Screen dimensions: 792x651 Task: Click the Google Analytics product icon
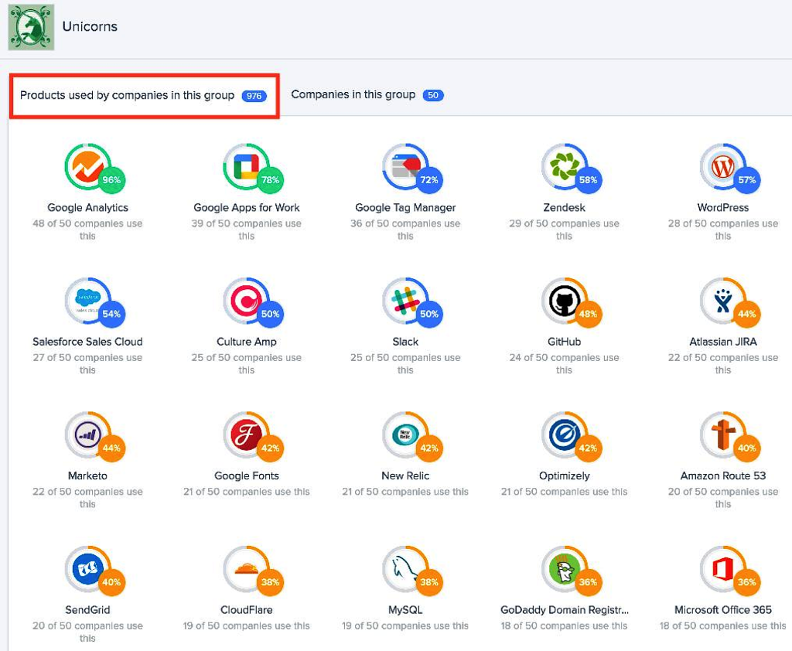pos(88,167)
